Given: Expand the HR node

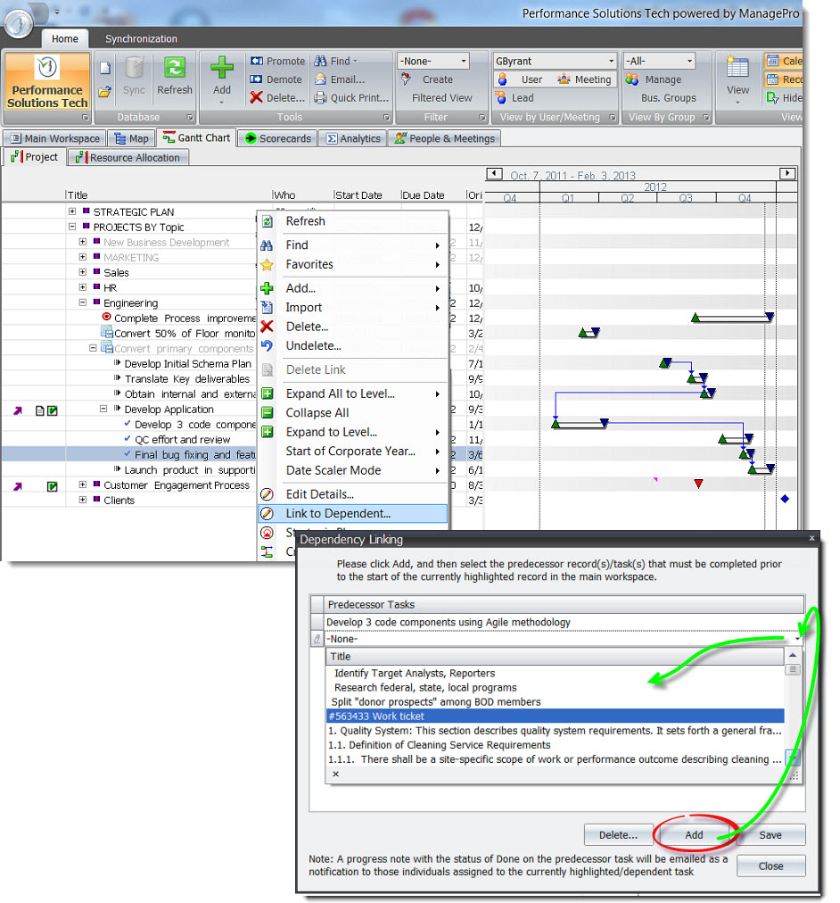Looking at the screenshot, I should pos(83,286).
